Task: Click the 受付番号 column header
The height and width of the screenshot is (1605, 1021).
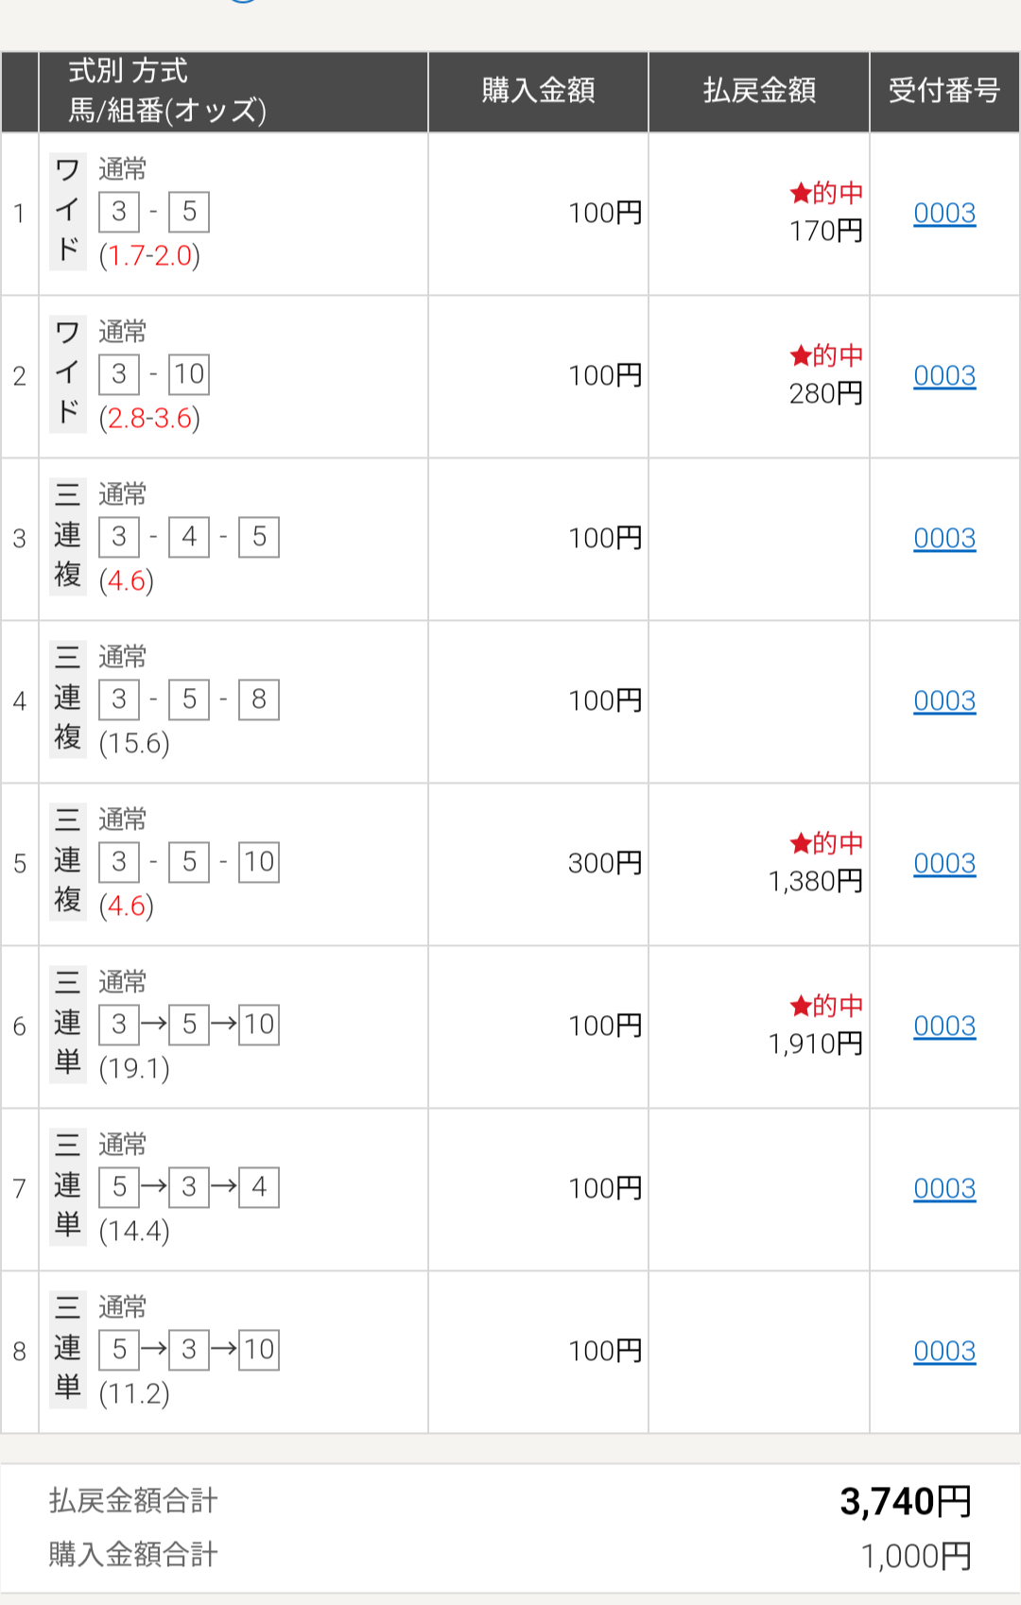Action: 944,91
